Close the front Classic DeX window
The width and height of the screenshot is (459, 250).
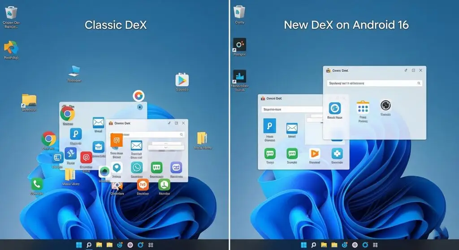tap(183, 123)
